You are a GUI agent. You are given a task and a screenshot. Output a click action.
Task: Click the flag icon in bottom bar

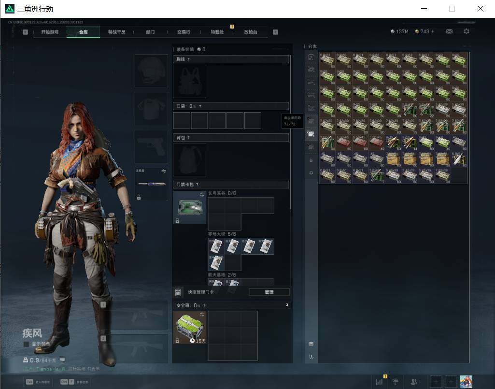(396, 382)
